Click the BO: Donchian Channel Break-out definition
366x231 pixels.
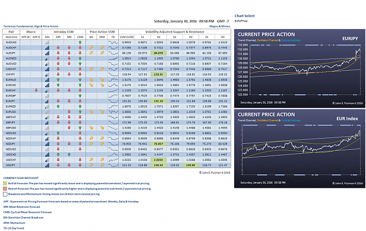point(23,218)
